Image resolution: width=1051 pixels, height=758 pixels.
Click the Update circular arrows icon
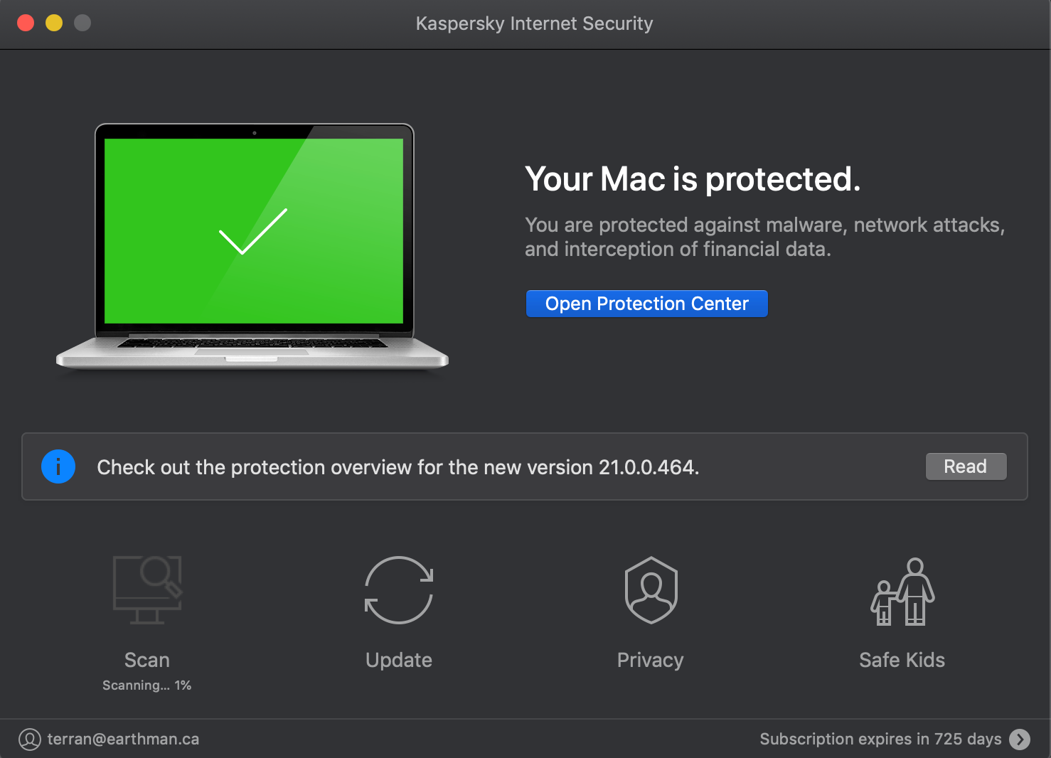(399, 590)
